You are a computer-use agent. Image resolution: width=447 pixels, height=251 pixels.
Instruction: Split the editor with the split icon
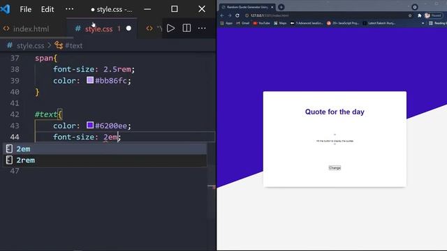click(x=186, y=28)
